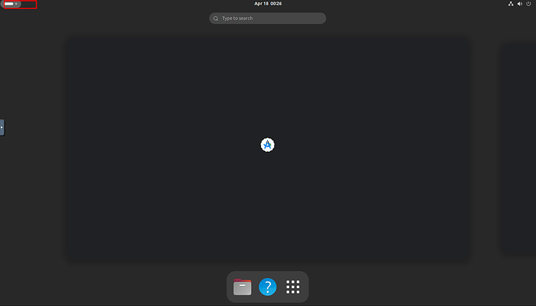This screenshot has height=306, width=536.
Task: Expand the side panel arrow handle
Action: click(x=2, y=128)
